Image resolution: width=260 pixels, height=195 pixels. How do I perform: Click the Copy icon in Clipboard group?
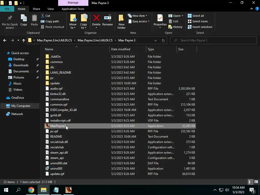pos(24,18)
